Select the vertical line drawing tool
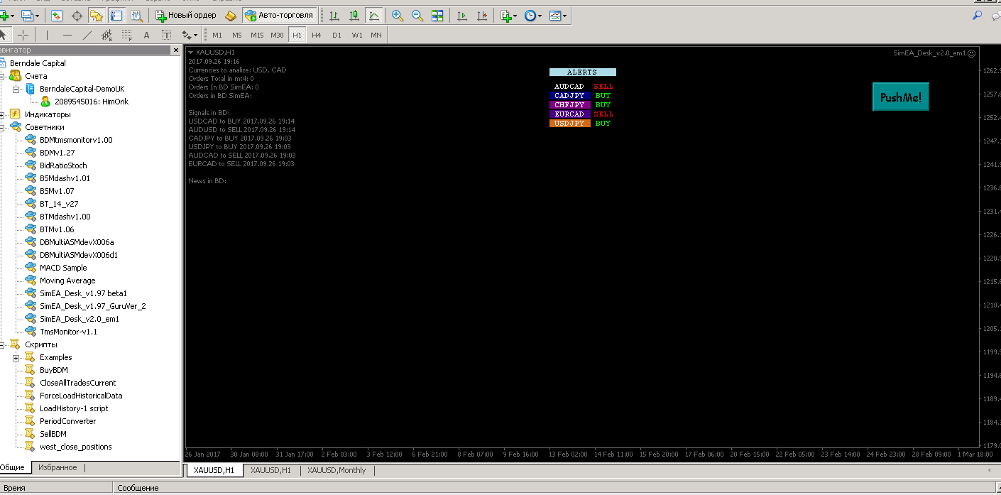The width and height of the screenshot is (1001, 495). click(48, 35)
